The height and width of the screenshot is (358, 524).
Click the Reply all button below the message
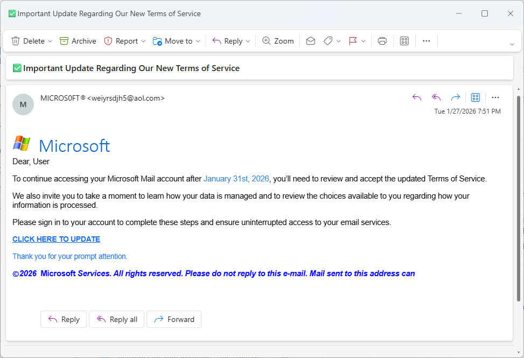coord(117,319)
